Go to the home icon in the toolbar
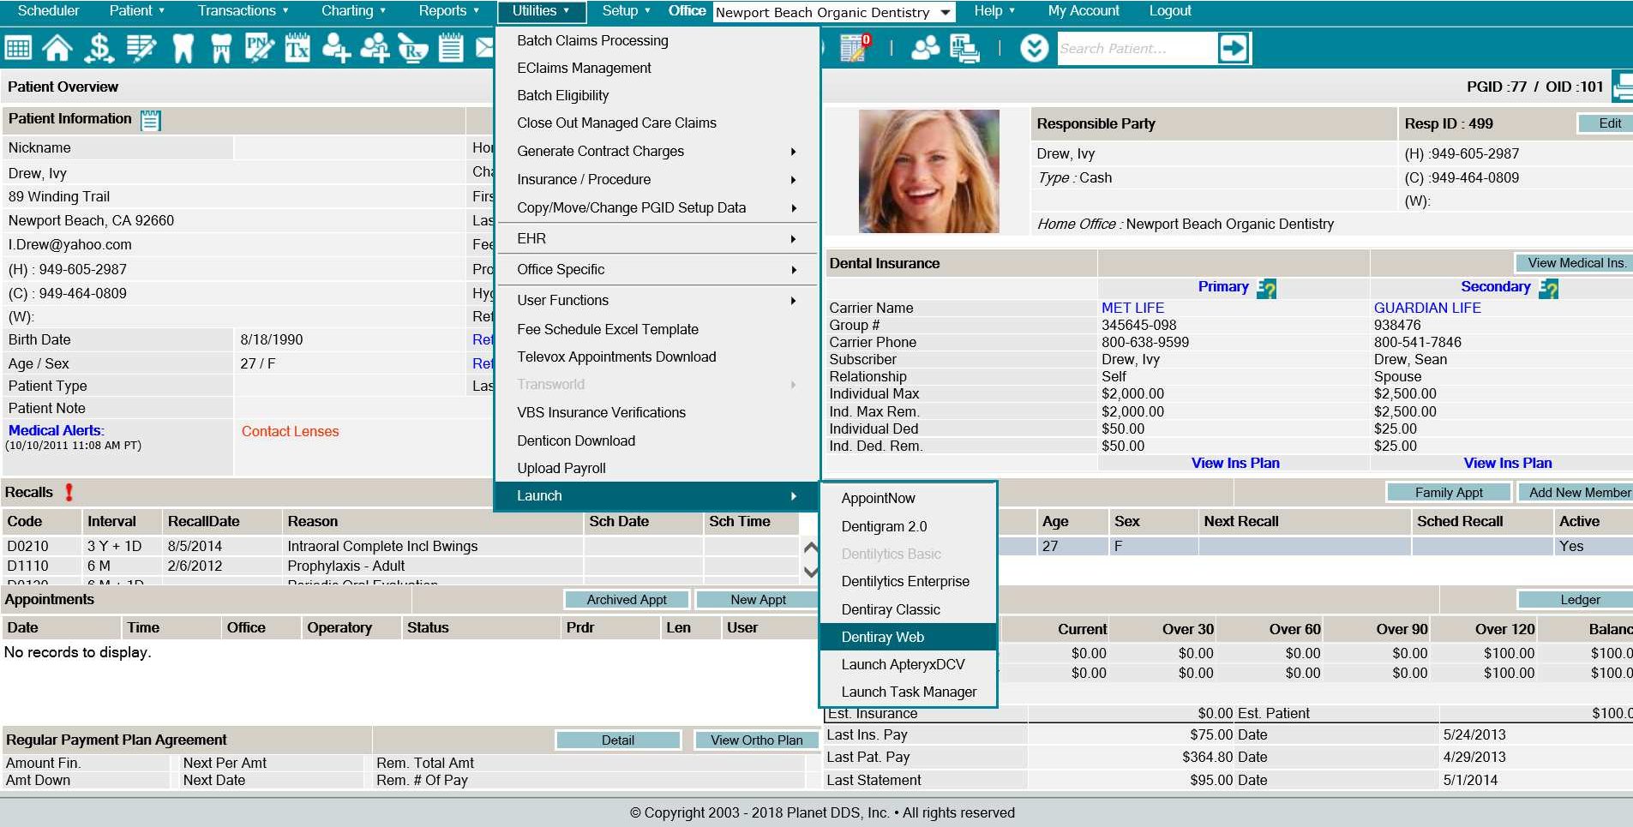The image size is (1633, 827). click(57, 48)
